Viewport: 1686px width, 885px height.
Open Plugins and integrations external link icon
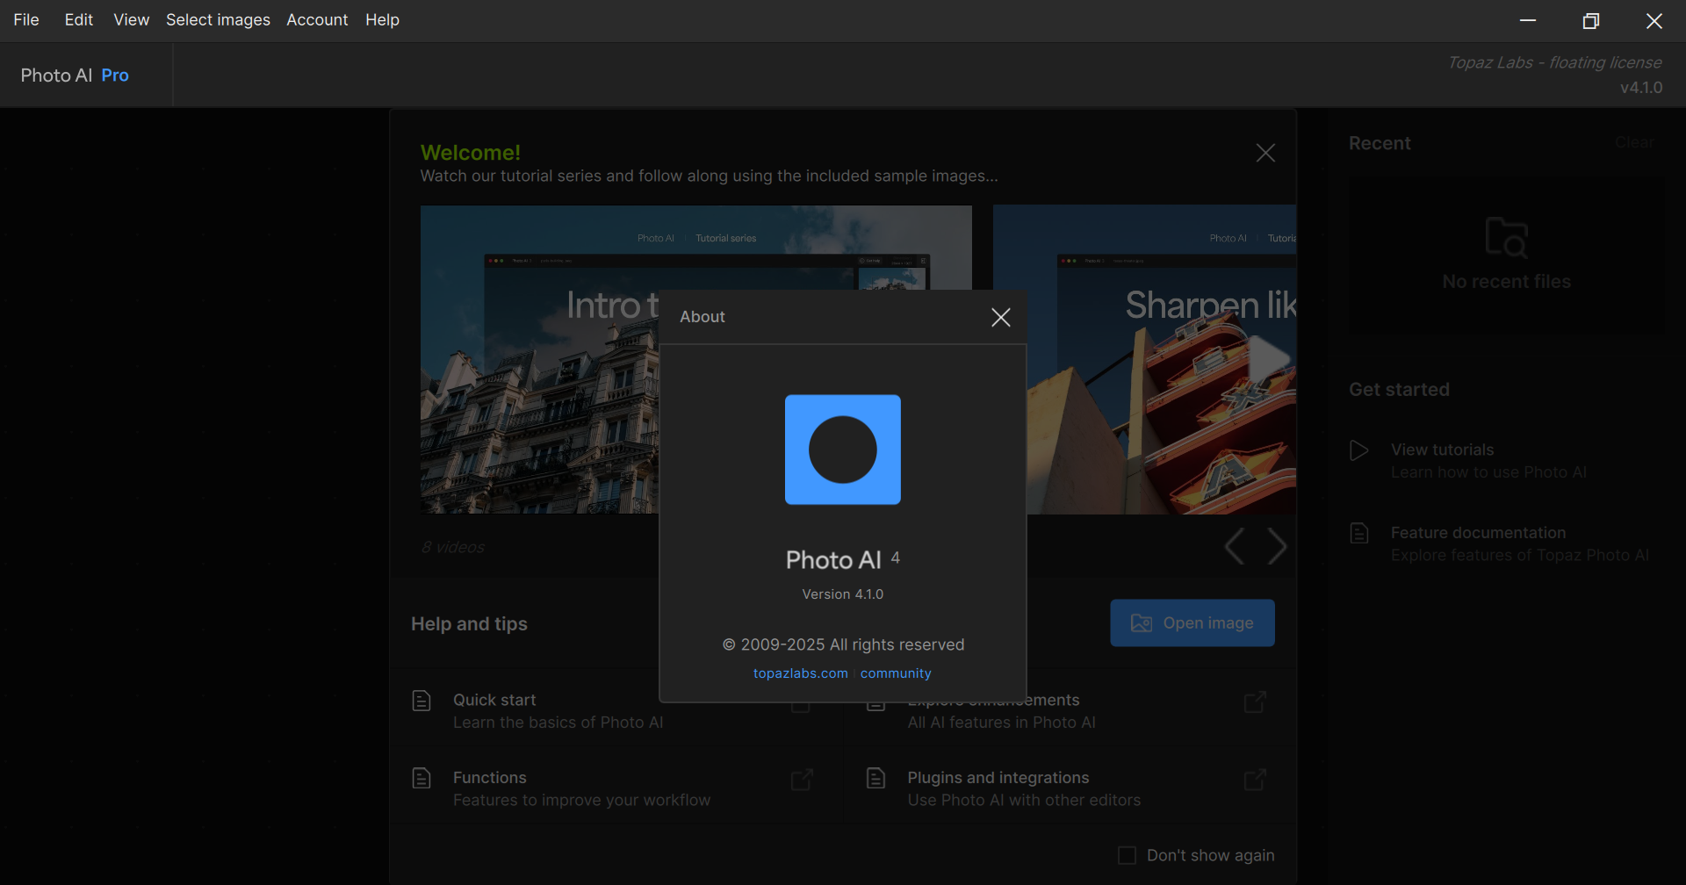[x=1256, y=779]
